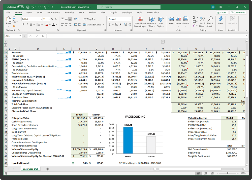The image size is (252, 180).
Task: Click the Save icon in title bar
Action: [28, 7]
